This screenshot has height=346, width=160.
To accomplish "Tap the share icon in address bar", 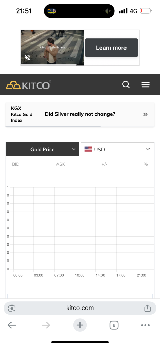I will click(147, 308).
